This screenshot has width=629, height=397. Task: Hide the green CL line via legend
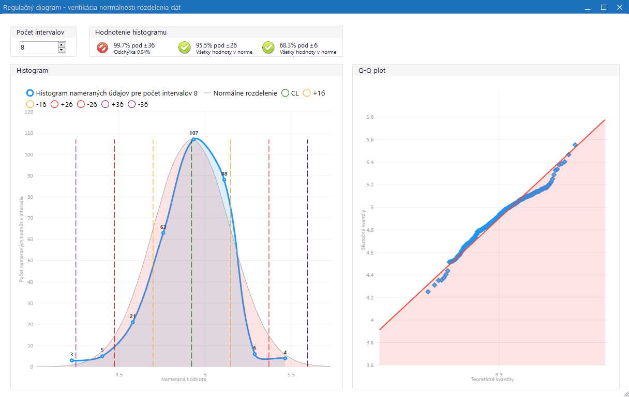[x=285, y=93]
